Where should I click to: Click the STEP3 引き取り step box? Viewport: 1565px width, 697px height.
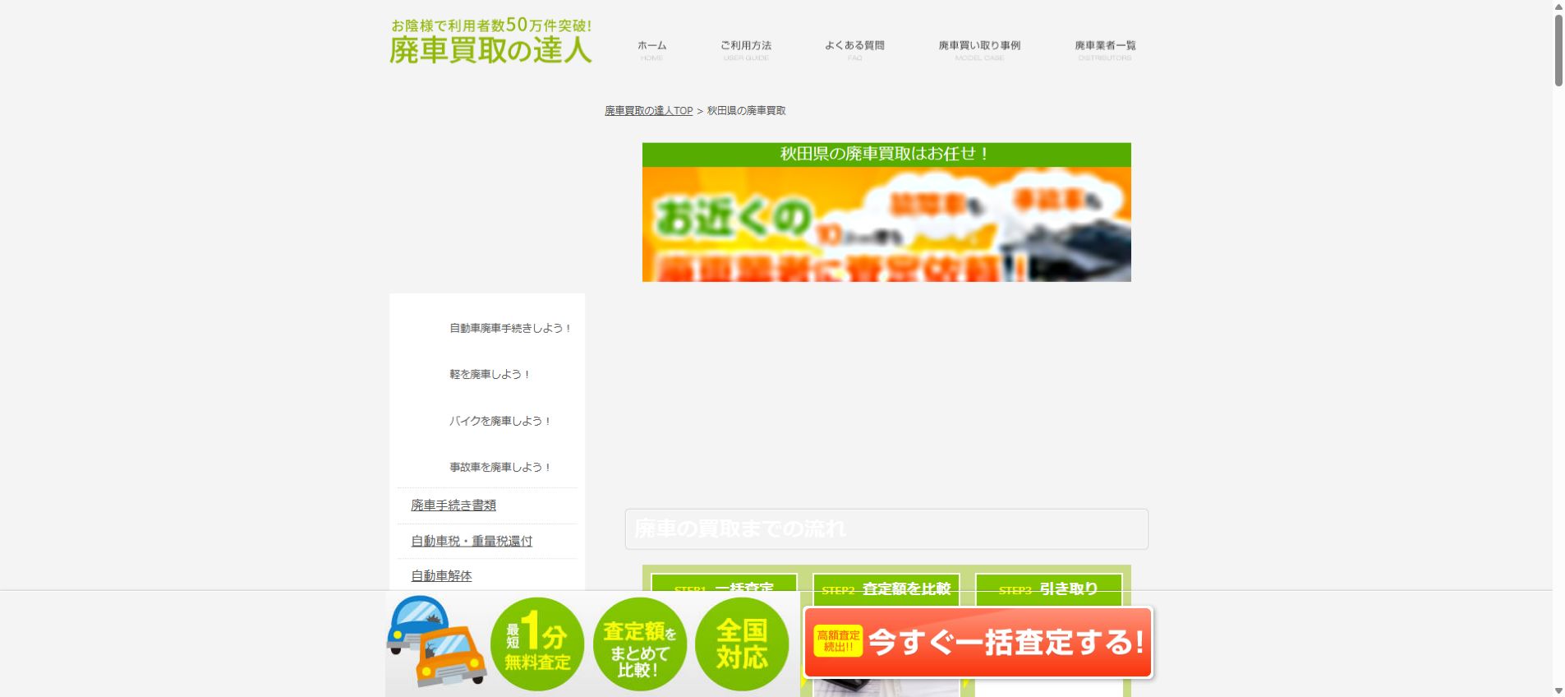point(1048,589)
